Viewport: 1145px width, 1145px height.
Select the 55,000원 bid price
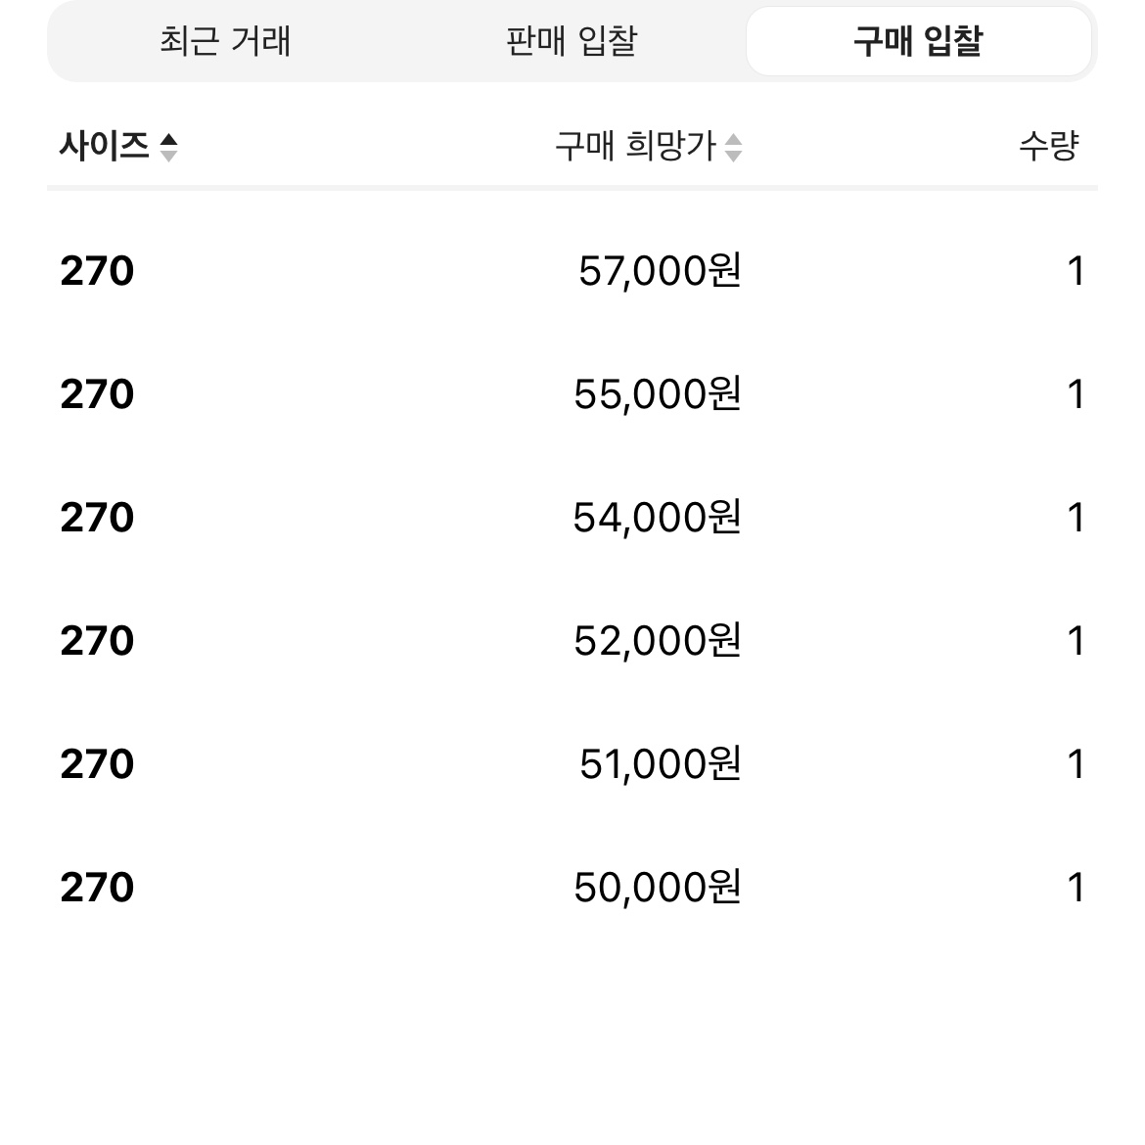pyautogui.click(x=658, y=394)
